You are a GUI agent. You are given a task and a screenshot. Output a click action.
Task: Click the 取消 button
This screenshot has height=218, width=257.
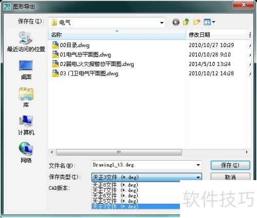[230, 177]
